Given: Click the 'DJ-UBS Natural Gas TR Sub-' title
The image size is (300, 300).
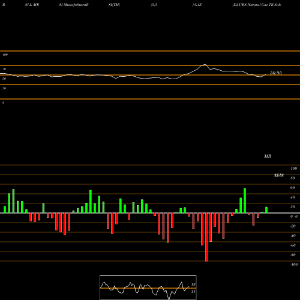Looking at the screenshot, I should 257,5.
